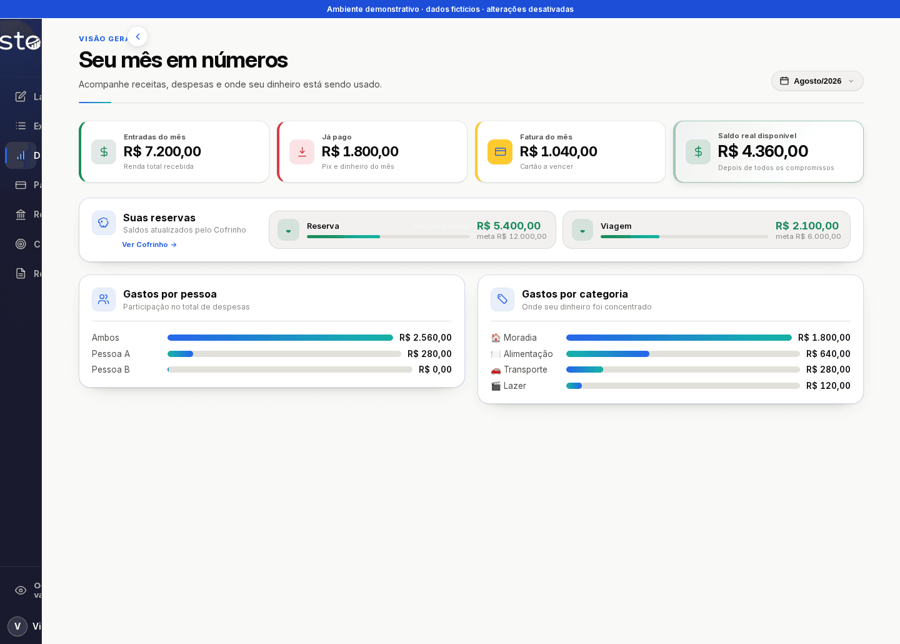This screenshot has height=644, width=900.
Task: Click the 'Pix e dinheiro do mês' caption
Action: [358, 166]
